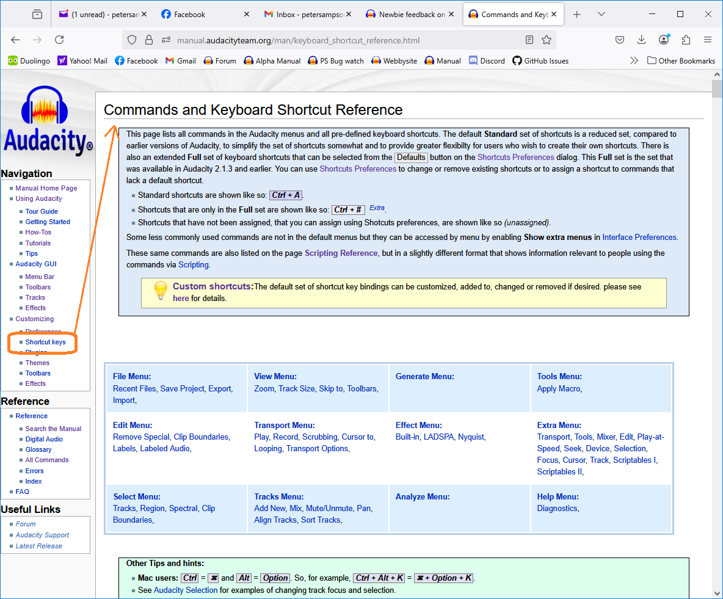The width and height of the screenshot is (723, 599).
Task: Expand the list all tabs chevron
Action: click(x=601, y=14)
